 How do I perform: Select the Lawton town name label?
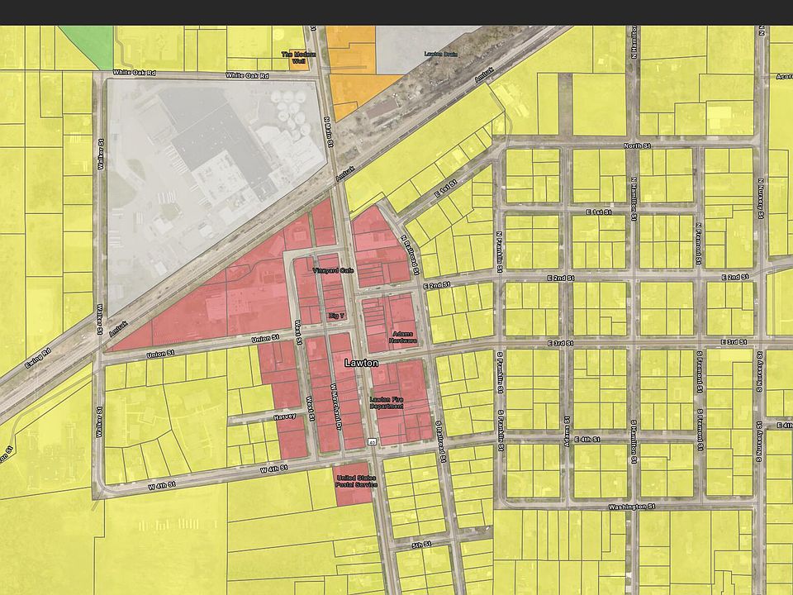(361, 363)
